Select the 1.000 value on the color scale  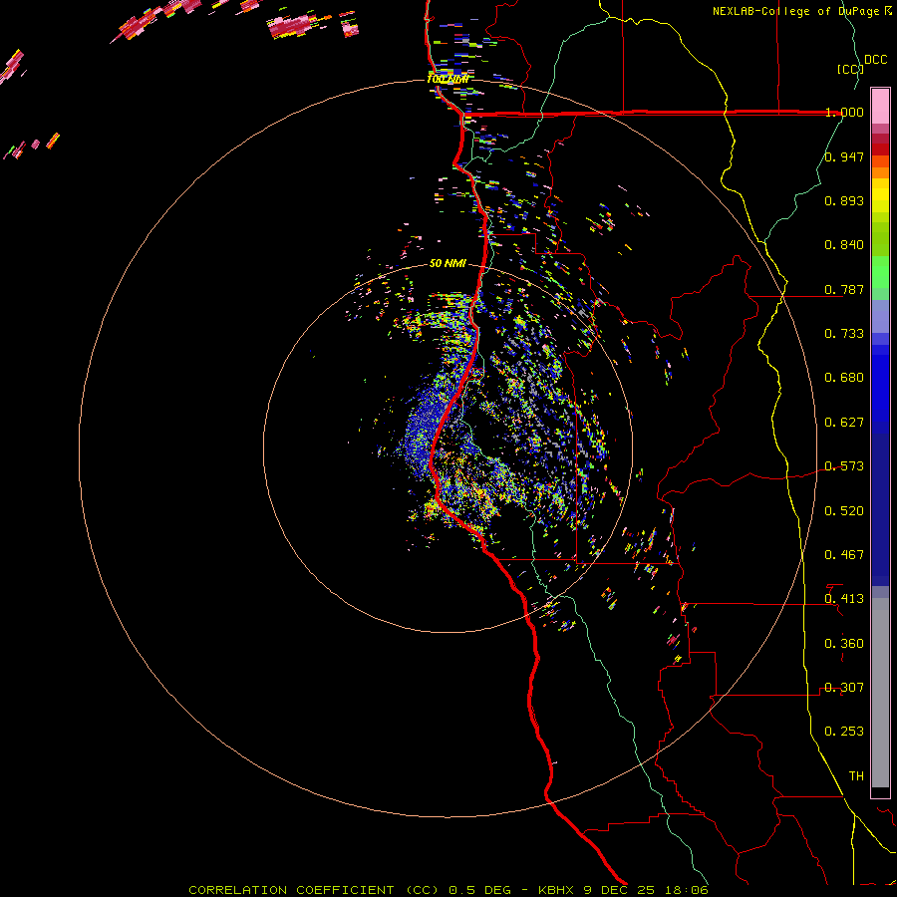844,112
